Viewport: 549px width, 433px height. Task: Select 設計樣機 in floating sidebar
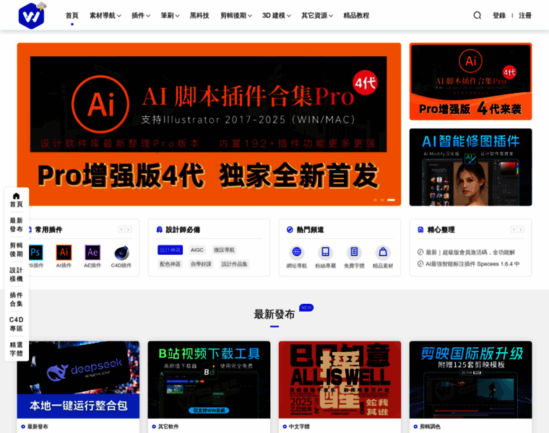tap(16, 274)
